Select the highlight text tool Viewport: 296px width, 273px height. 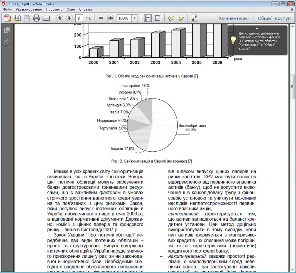click(x=181, y=18)
